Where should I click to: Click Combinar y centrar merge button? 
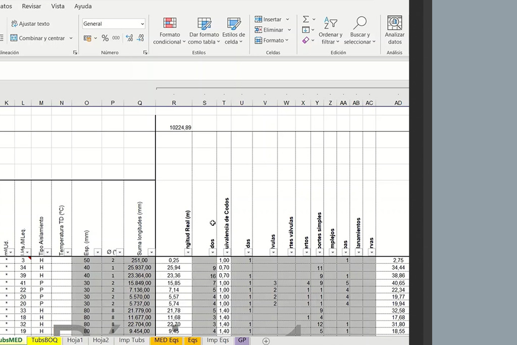(37, 38)
